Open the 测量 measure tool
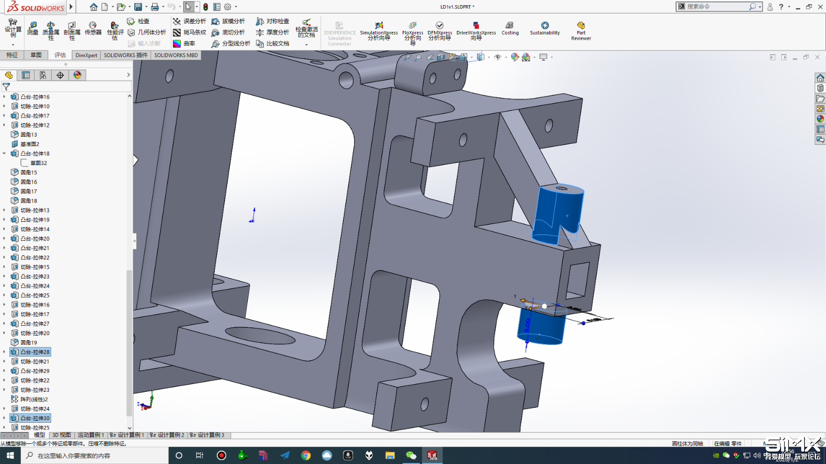This screenshot has width=826, height=464. pos(33,28)
